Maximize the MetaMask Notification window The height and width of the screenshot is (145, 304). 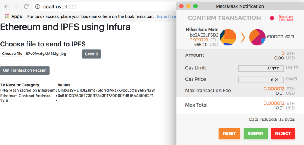point(195,6)
